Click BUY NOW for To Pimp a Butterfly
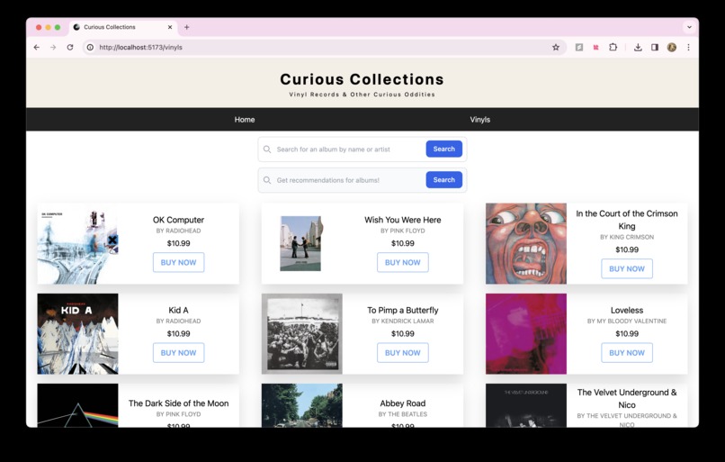The height and width of the screenshot is (462, 725). 403,353
